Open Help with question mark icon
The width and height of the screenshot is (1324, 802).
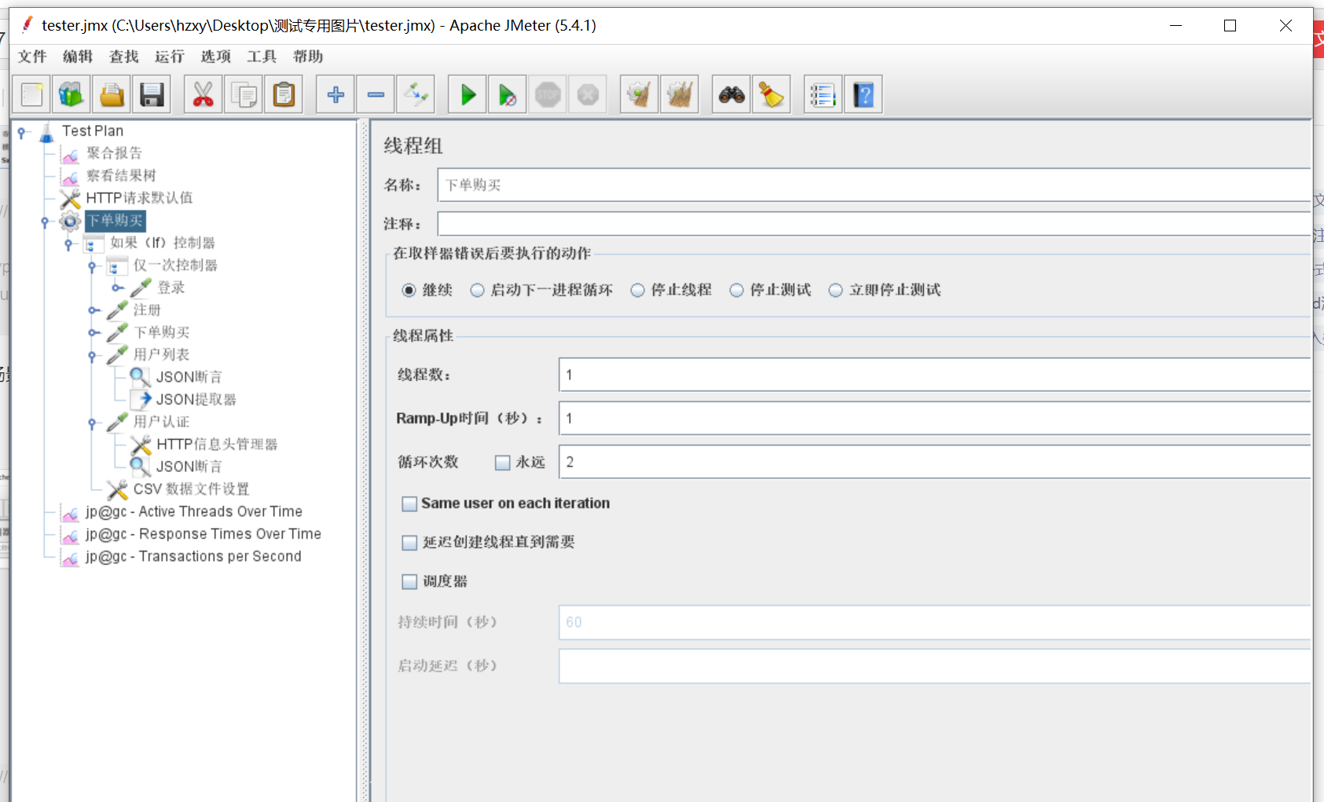(864, 95)
